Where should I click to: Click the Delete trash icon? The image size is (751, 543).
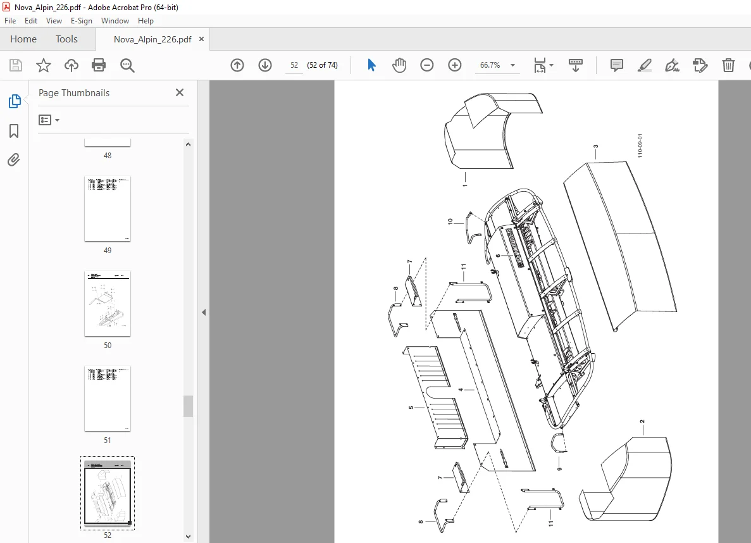pyautogui.click(x=728, y=65)
